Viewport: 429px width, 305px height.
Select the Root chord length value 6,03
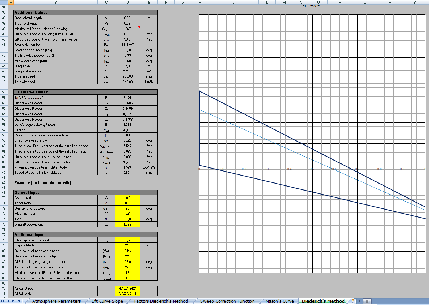click(x=127, y=18)
